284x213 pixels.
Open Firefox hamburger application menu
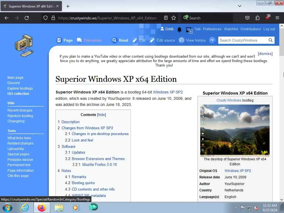pyautogui.click(x=277, y=18)
